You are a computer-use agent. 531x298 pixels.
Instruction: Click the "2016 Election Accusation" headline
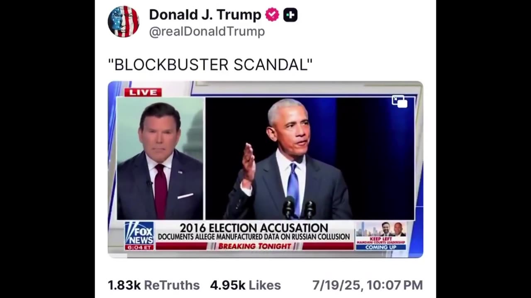[253, 228]
